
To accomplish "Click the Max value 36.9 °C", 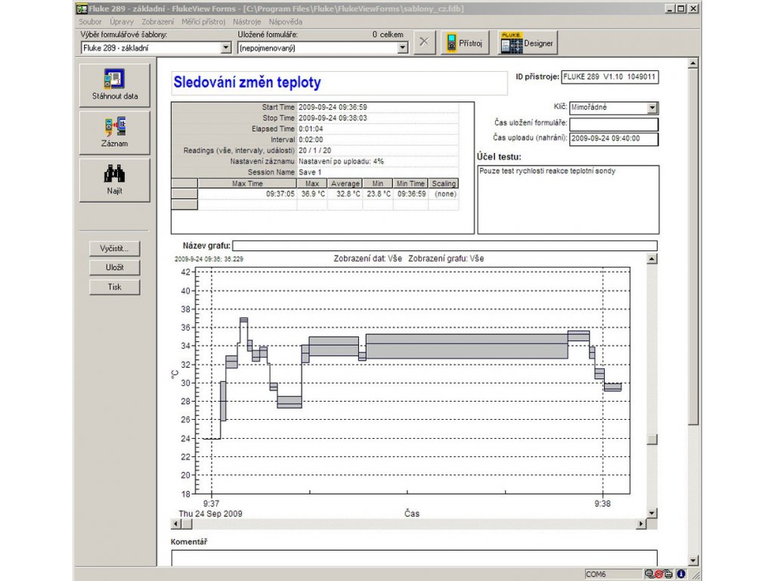I will pos(313,194).
